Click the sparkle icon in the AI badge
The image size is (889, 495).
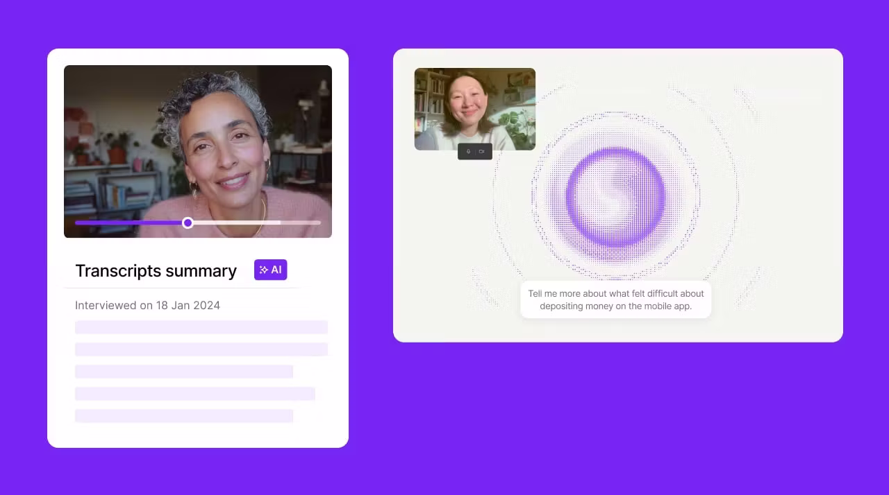[x=263, y=270]
